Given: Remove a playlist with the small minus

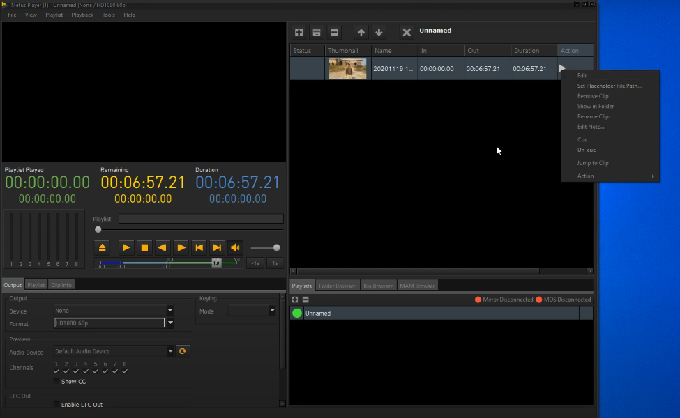Looking at the screenshot, I should coord(305,300).
